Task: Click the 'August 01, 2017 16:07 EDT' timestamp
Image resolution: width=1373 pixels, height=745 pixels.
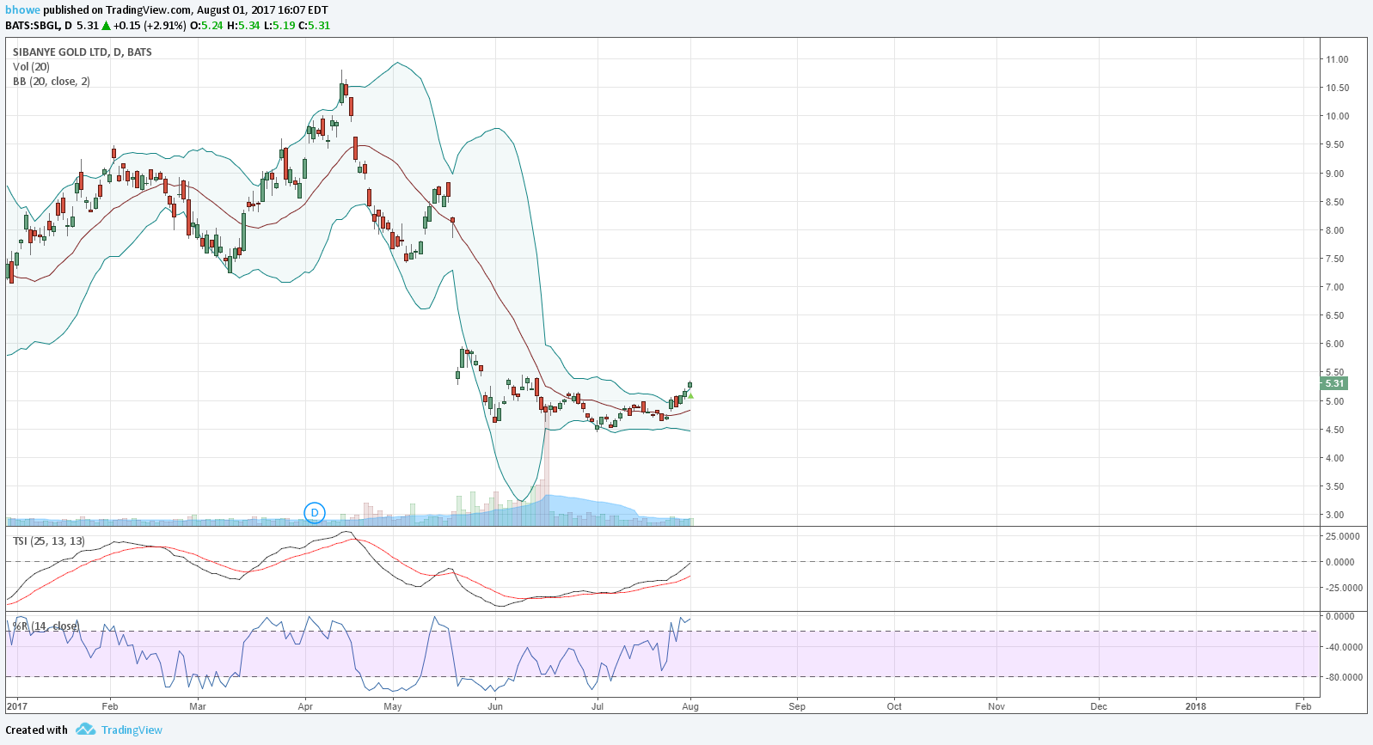Action: (262, 10)
